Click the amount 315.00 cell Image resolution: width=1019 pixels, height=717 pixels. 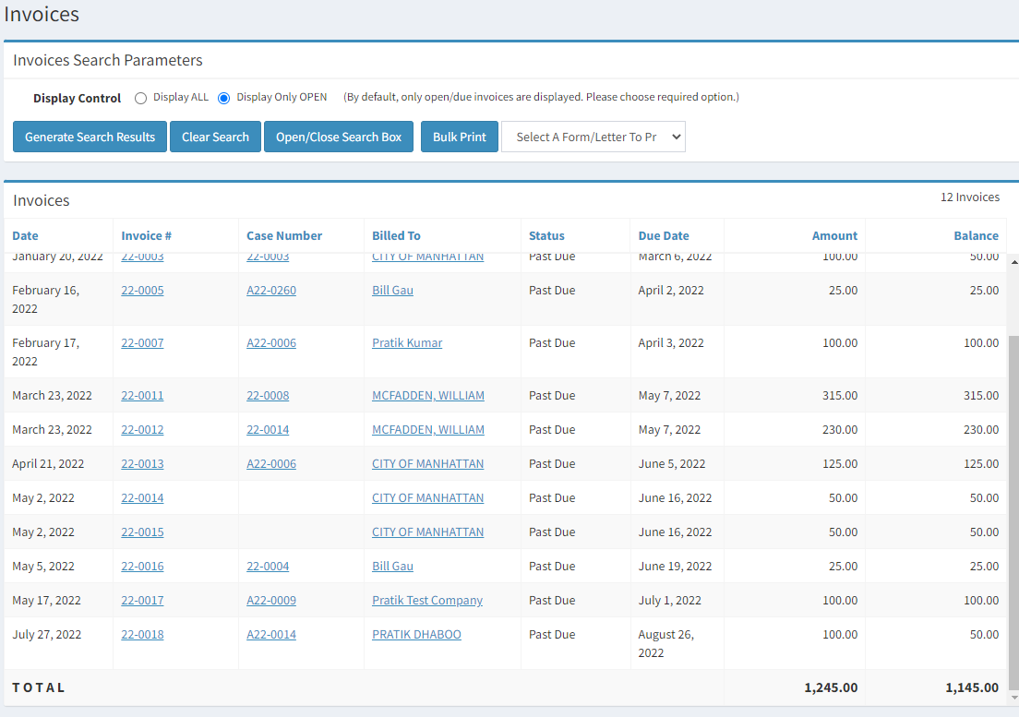point(840,396)
